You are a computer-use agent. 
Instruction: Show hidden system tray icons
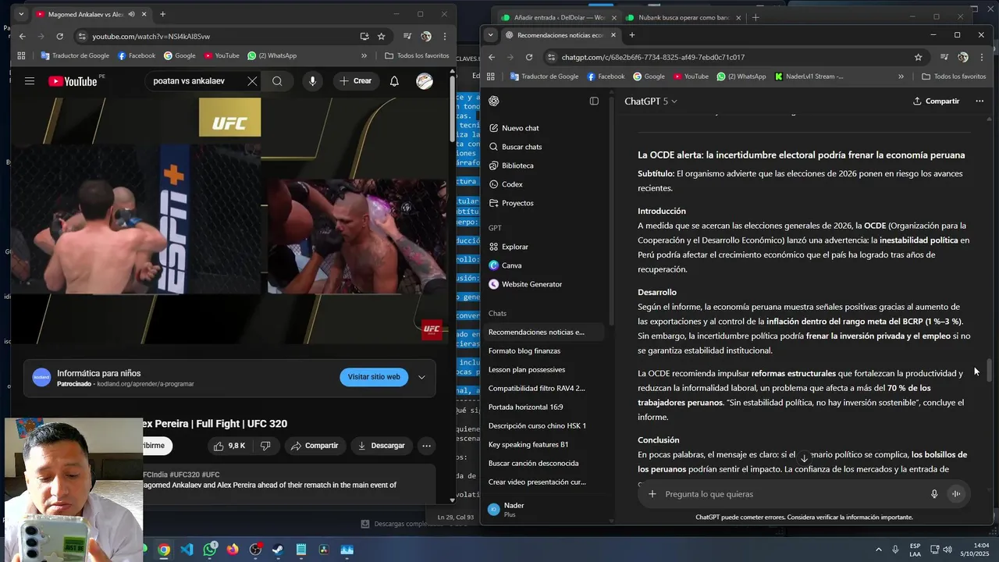pyautogui.click(x=879, y=550)
